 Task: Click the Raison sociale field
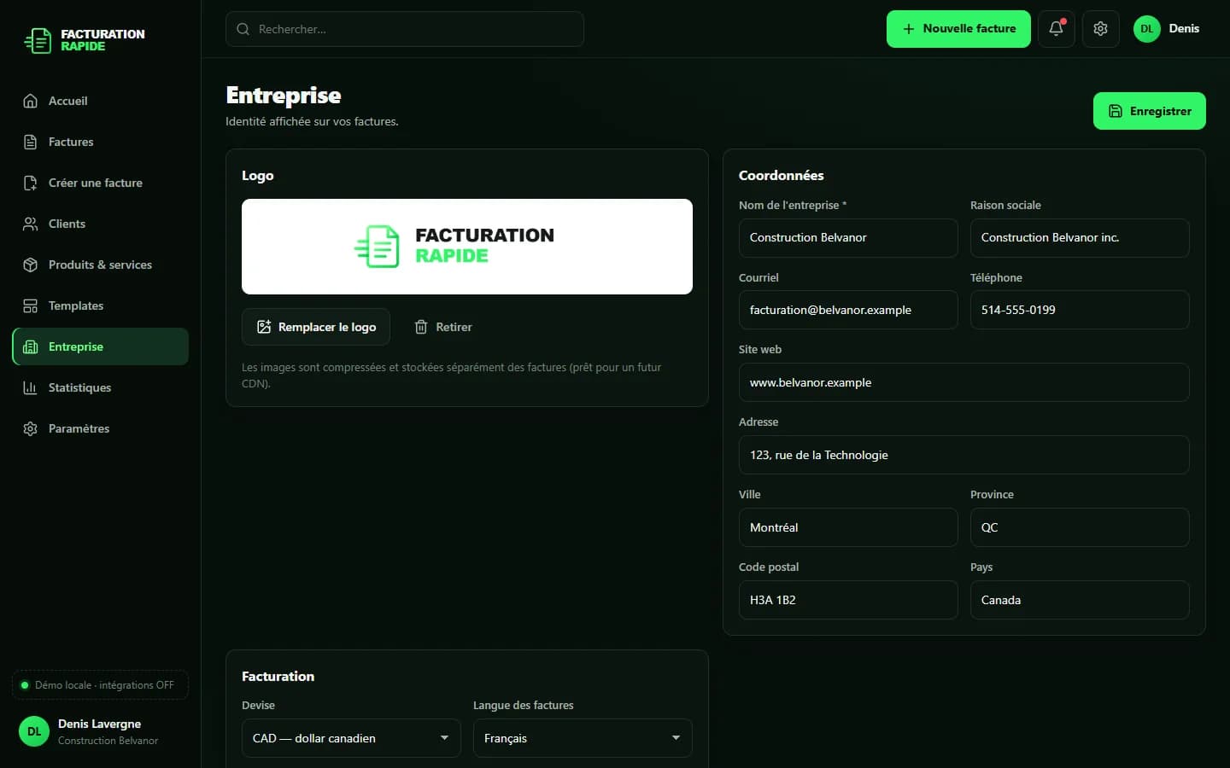(x=1080, y=238)
